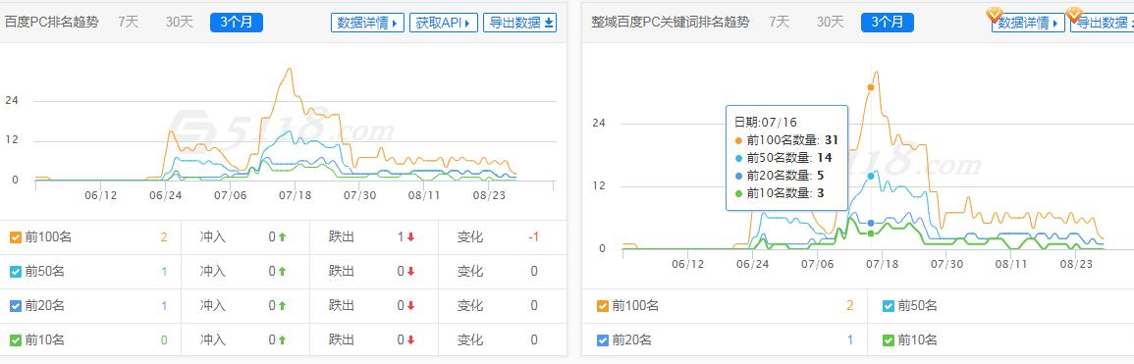Click the 前20名数量: 5 tooltip entry
The height and width of the screenshot is (364, 1134).
click(x=780, y=175)
